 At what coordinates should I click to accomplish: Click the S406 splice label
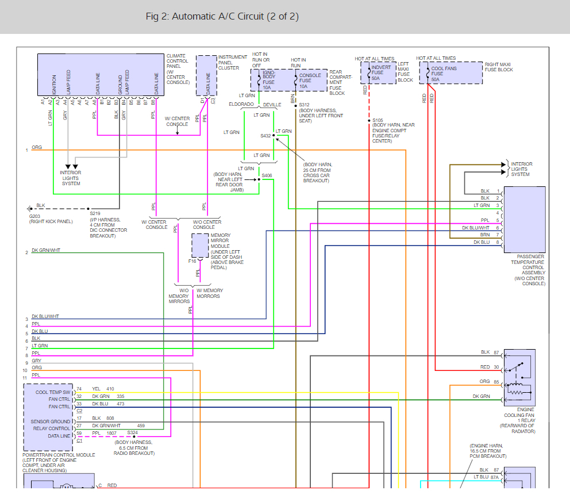click(267, 175)
